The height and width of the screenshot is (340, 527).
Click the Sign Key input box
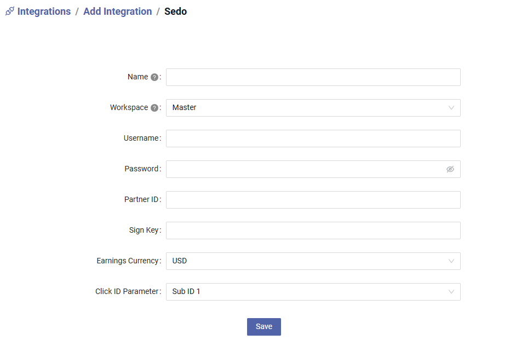coord(313,230)
